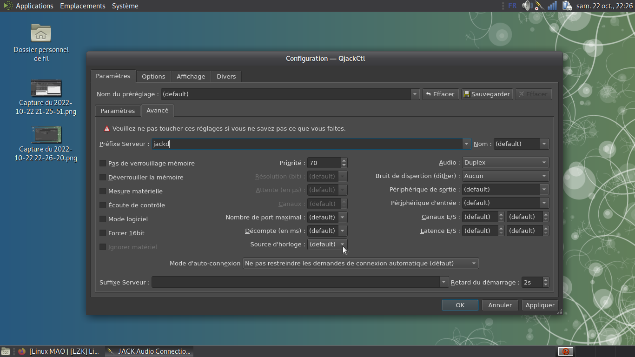Open the network signal bars tray icon
Screen dimensions: 635x357
tap(552, 6)
